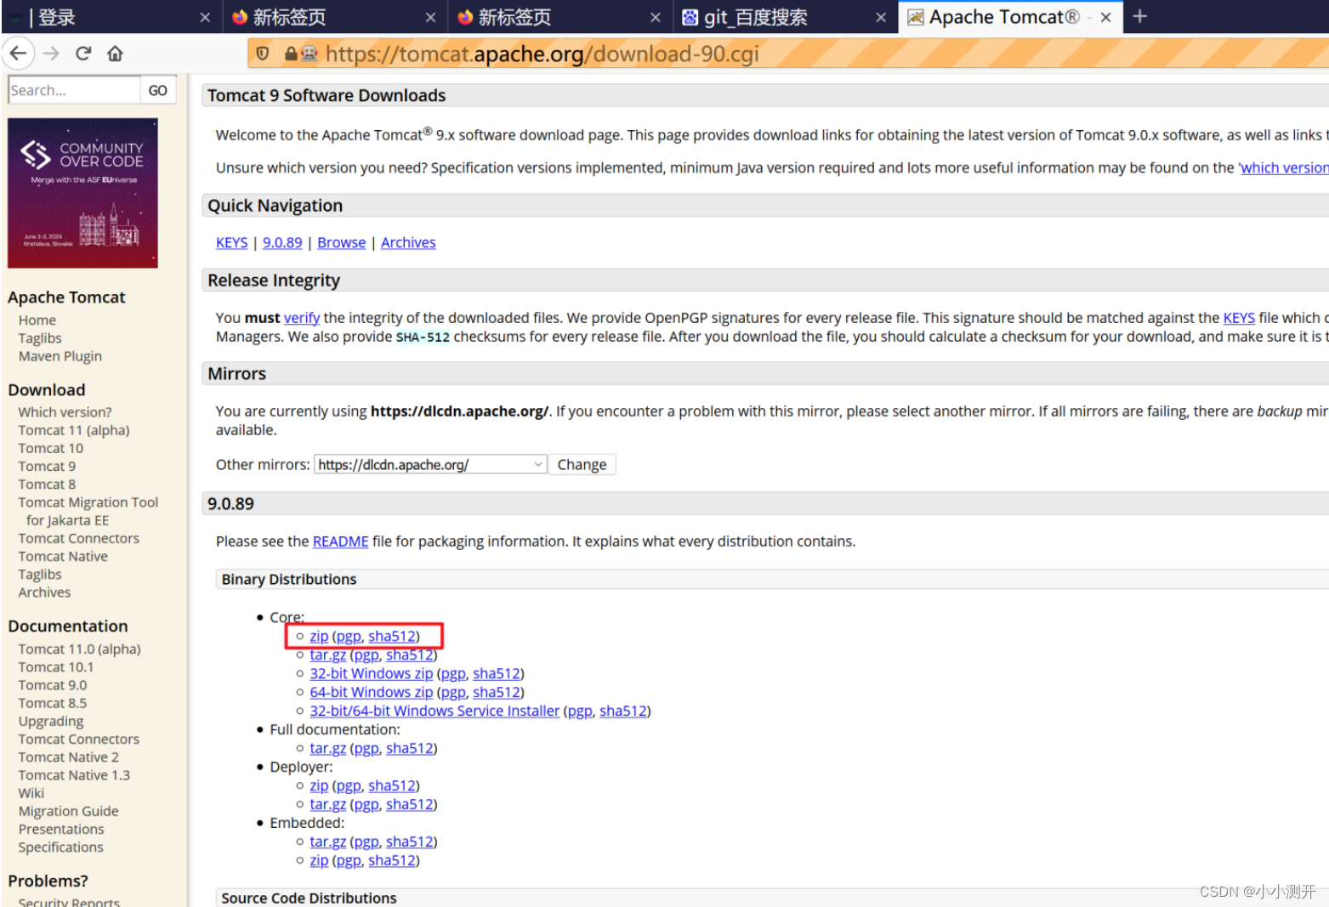
Task: Open Tomcat Native under Download
Action: pos(63,556)
